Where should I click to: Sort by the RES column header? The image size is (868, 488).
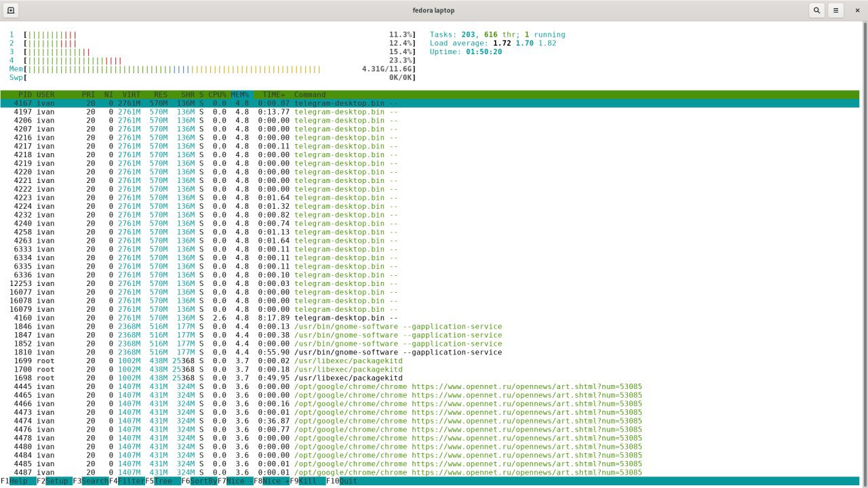pos(161,95)
